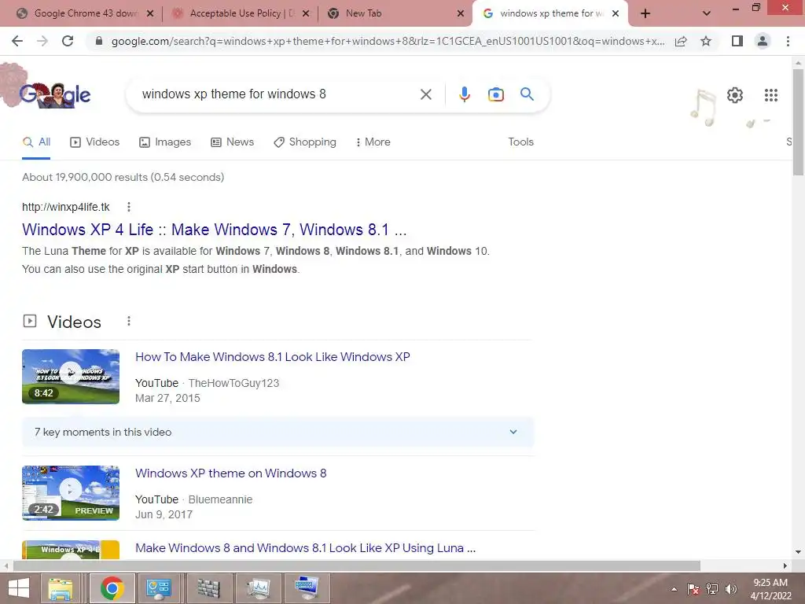Open Windows XP theme on Windows 8 video link
Screen dimensions: 805x604
(x=230, y=473)
